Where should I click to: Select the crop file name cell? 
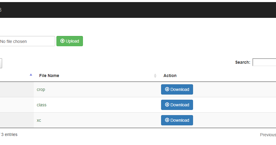click(x=41, y=89)
